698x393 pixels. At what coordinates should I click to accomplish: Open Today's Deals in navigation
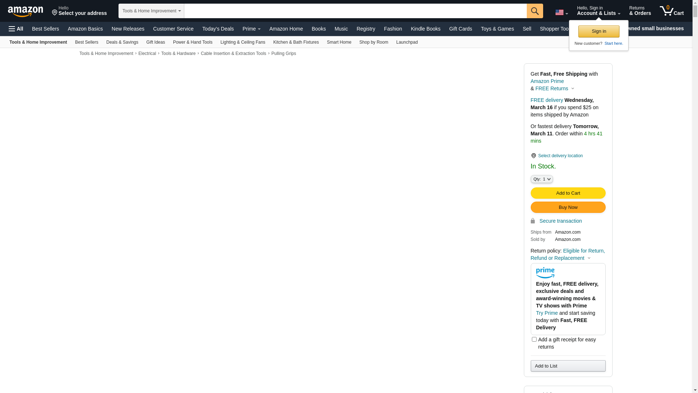218,29
